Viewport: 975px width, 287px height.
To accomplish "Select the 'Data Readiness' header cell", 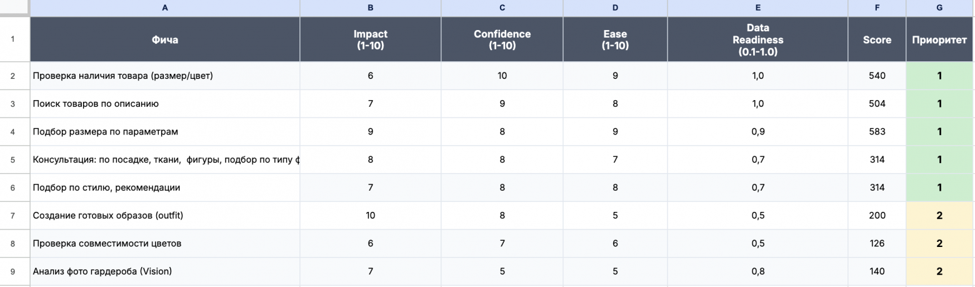I will click(757, 40).
